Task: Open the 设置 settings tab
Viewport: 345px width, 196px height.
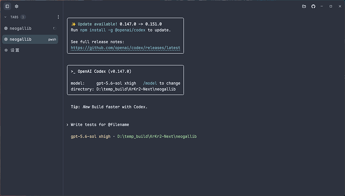Action: coord(30,50)
